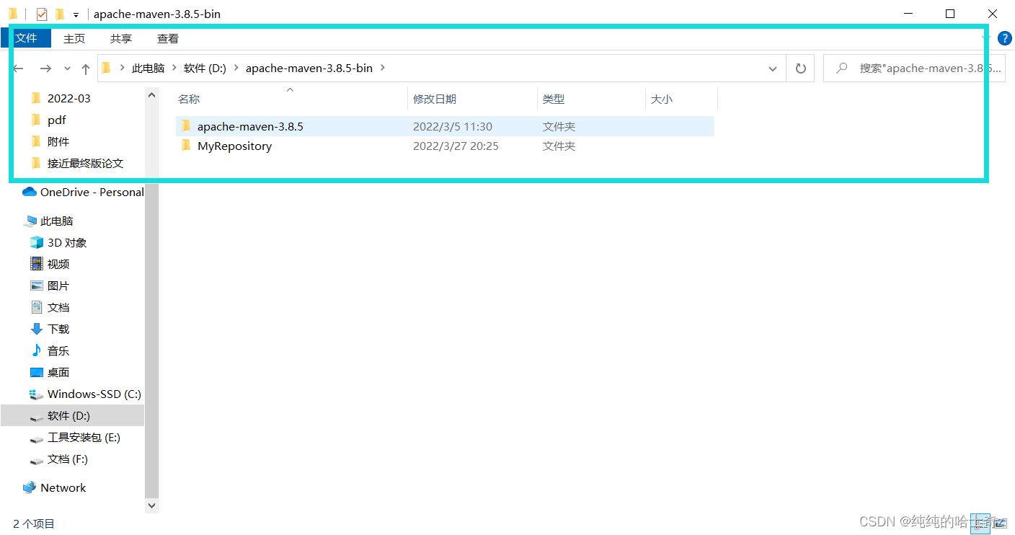Jump to 此电脑 in the address breadcrumb

(x=149, y=68)
